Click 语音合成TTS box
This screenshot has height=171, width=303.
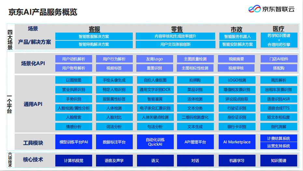click(x=279, y=108)
